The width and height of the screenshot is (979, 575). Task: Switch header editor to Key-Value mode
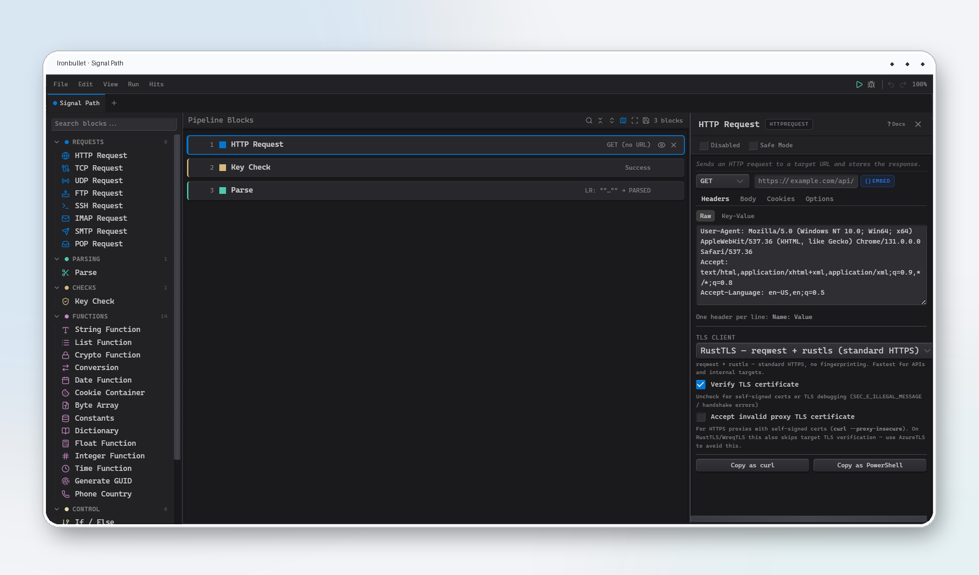[x=738, y=216]
